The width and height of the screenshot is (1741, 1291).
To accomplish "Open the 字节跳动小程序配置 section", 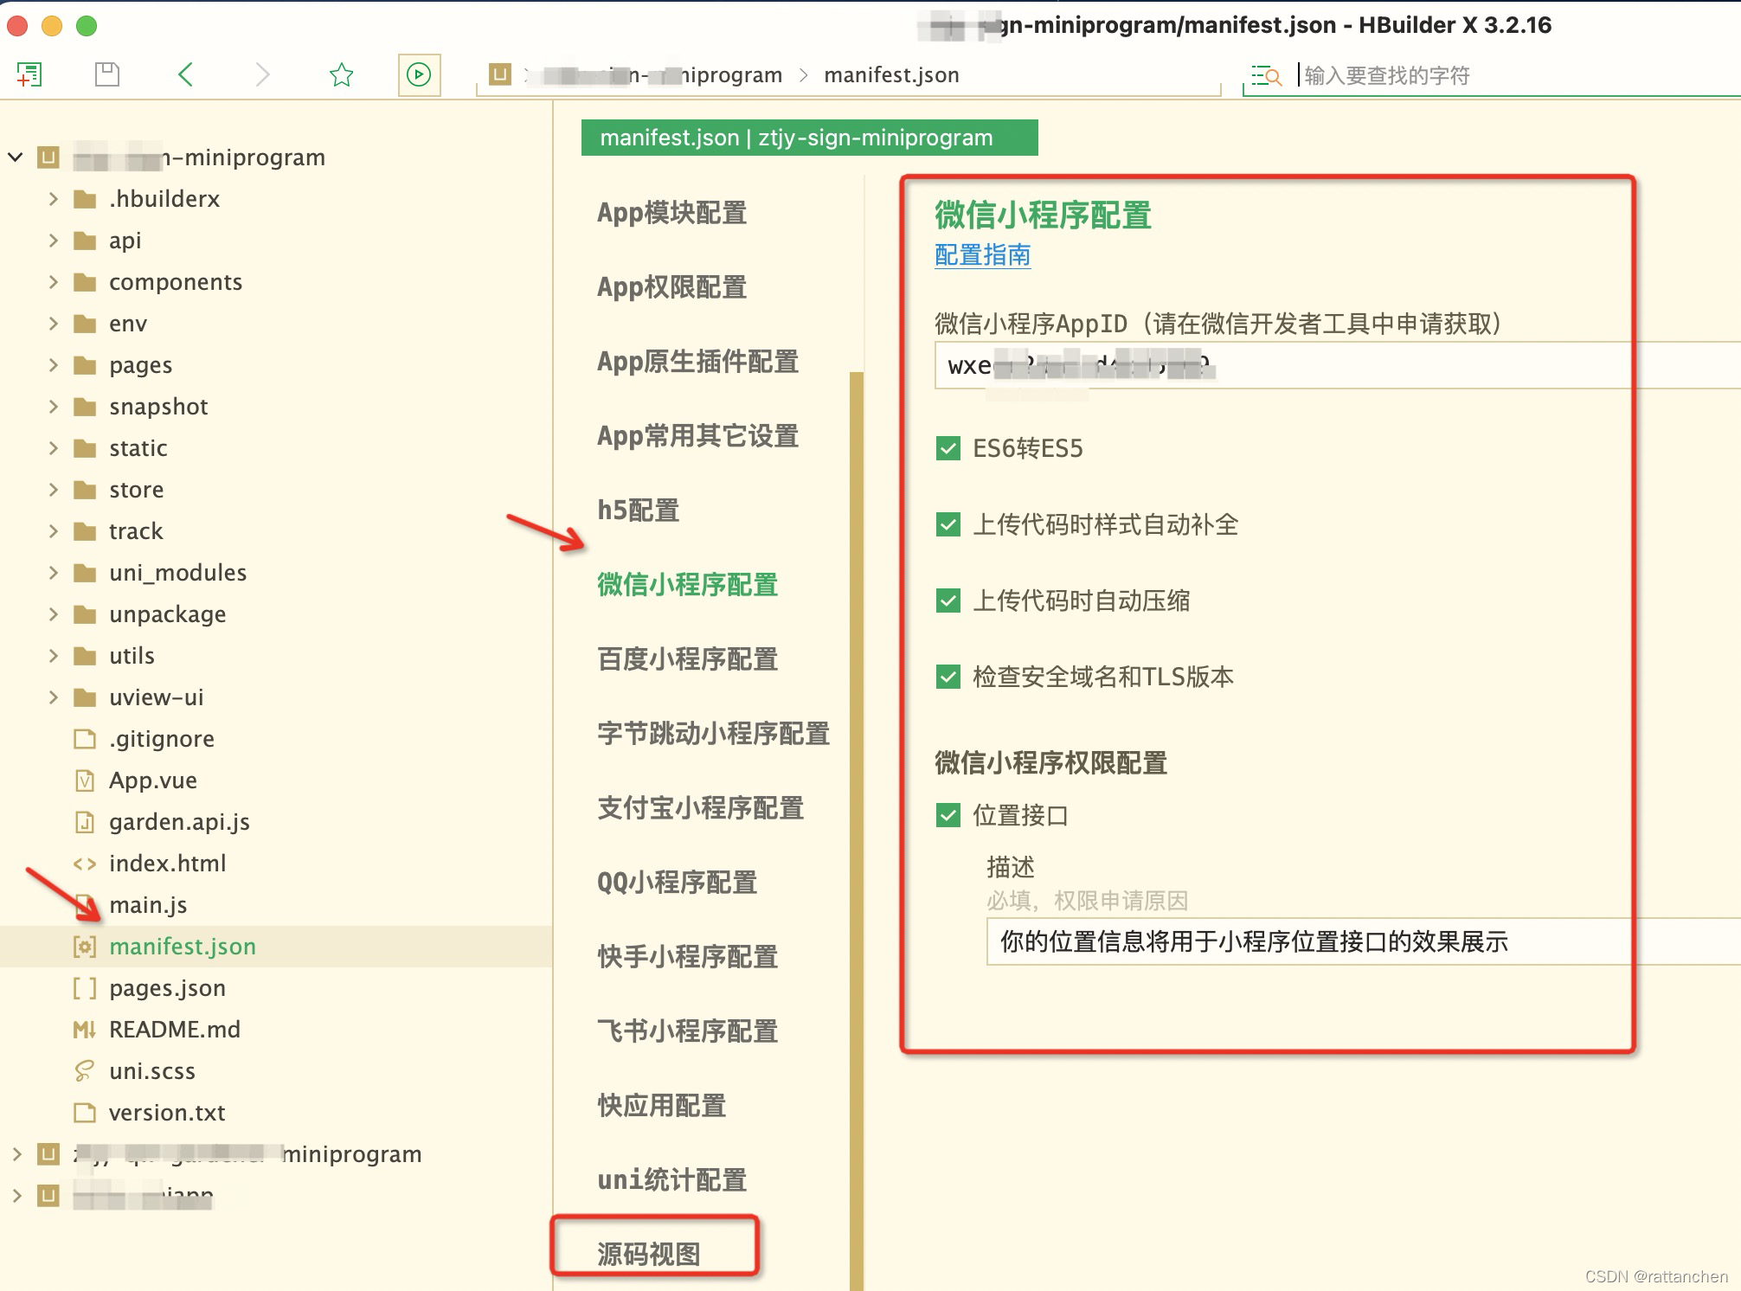I will pyautogui.click(x=714, y=734).
